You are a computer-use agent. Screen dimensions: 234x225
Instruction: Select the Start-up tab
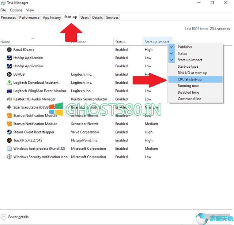point(71,17)
